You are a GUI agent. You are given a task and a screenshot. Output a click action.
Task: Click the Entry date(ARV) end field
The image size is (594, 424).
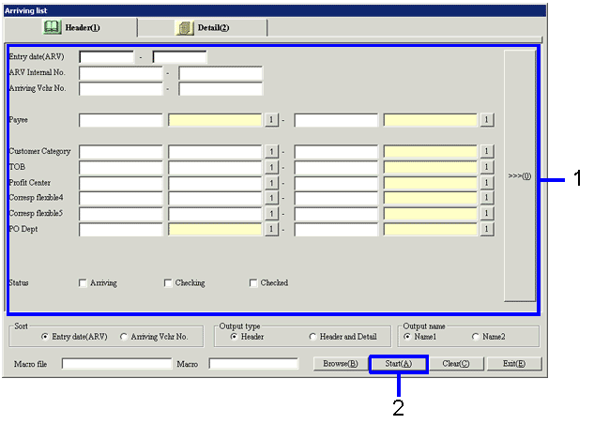point(179,57)
